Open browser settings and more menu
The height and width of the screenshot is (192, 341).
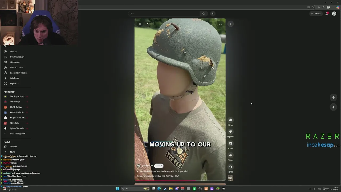tap(333, 7)
